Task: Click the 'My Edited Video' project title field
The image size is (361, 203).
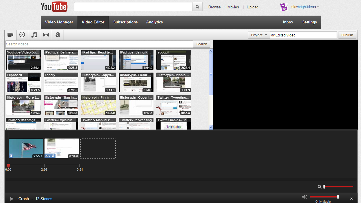Action: tap(303, 35)
